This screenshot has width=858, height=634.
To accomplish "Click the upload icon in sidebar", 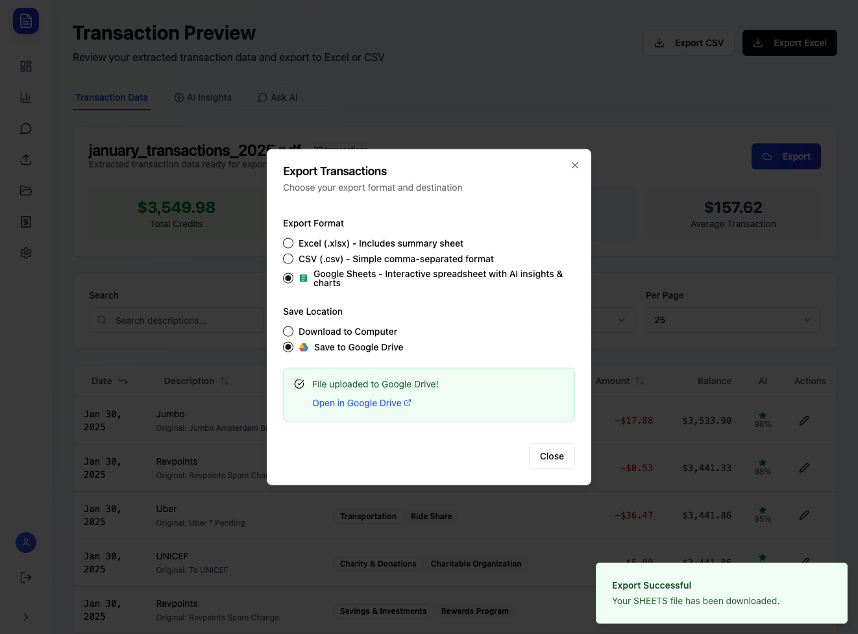I will (x=26, y=160).
